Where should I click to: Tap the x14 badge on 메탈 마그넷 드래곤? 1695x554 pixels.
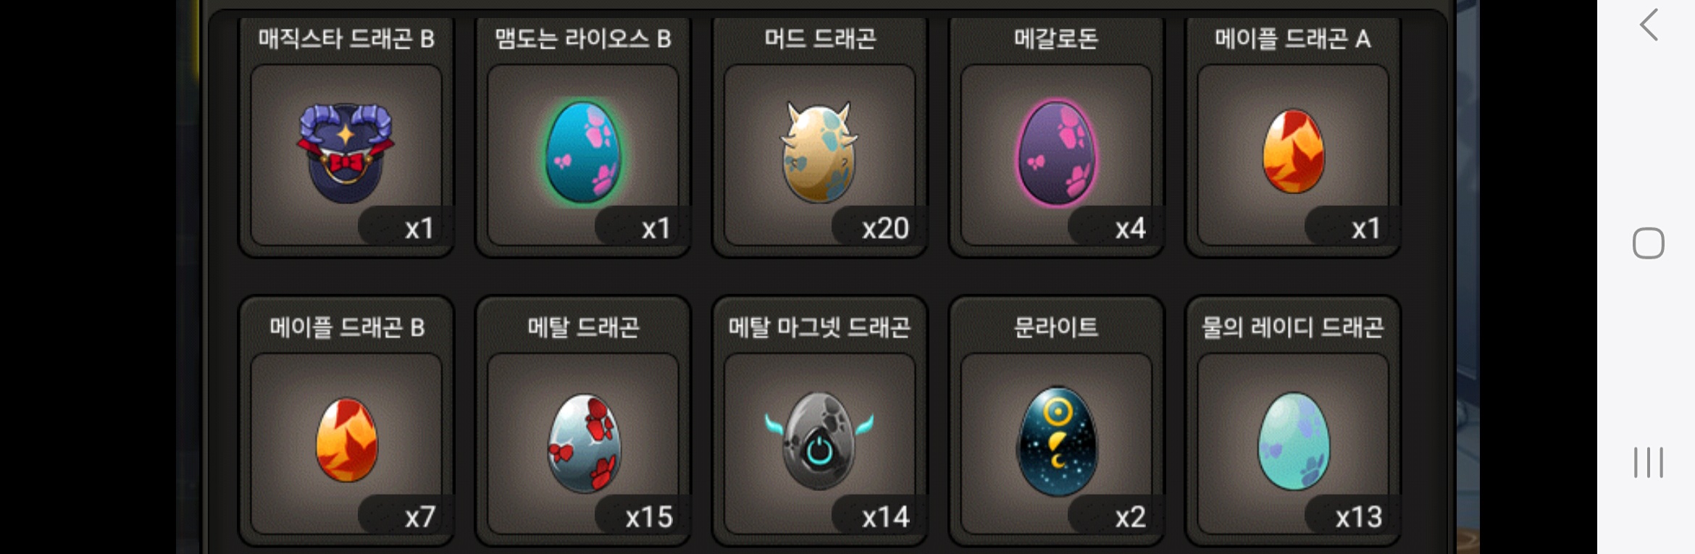tap(885, 517)
